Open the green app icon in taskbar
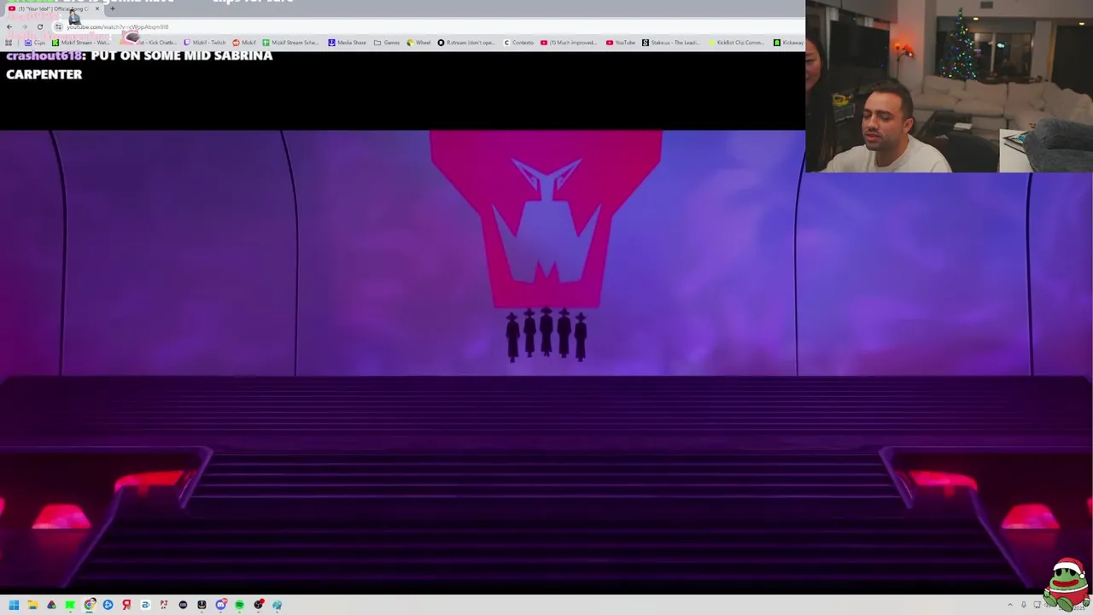The height and width of the screenshot is (615, 1093). (70, 605)
